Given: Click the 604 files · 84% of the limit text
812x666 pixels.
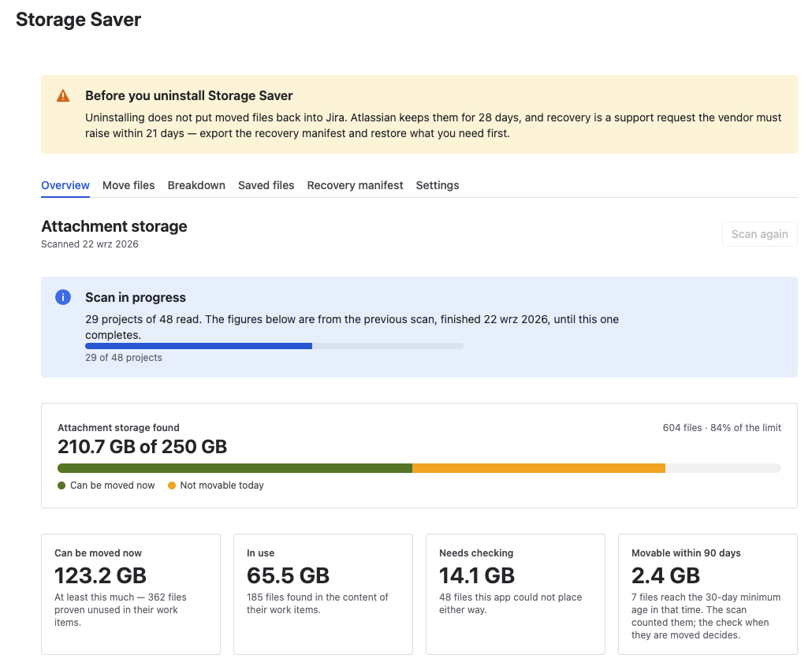Looking at the screenshot, I should coord(722,428).
